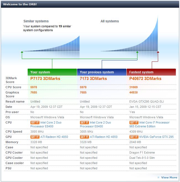Click EVGA GTX295 QUAD-SLI result name
Image resolution: width=180 pixels, height=182 pixels.
click(147, 101)
